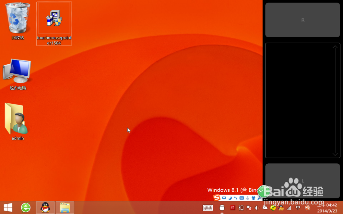Click the 中 input language indicator in tray
343x214 pixels.
tap(298, 208)
